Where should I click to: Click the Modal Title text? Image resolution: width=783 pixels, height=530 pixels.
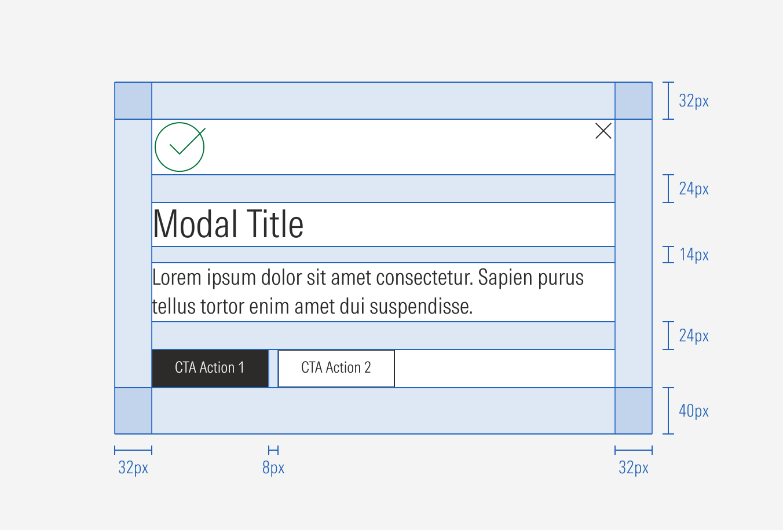point(229,224)
